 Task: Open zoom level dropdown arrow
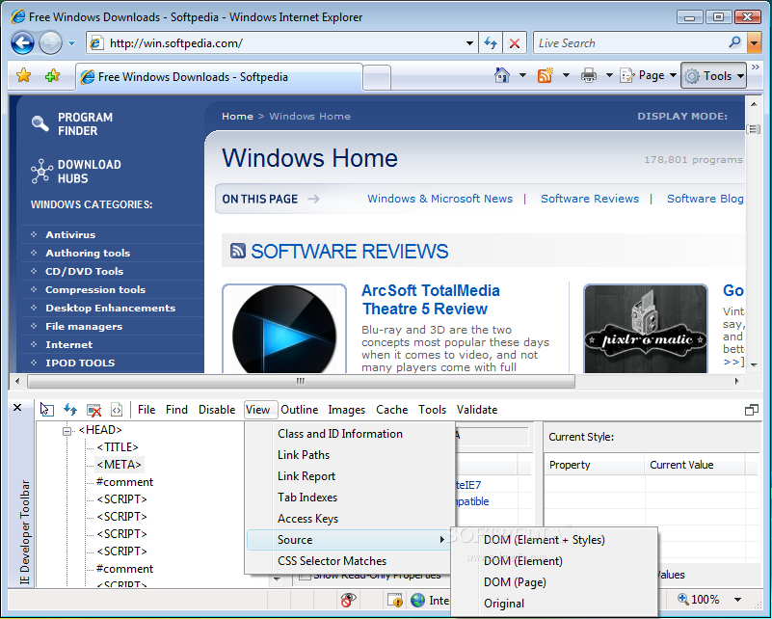click(737, 600)
